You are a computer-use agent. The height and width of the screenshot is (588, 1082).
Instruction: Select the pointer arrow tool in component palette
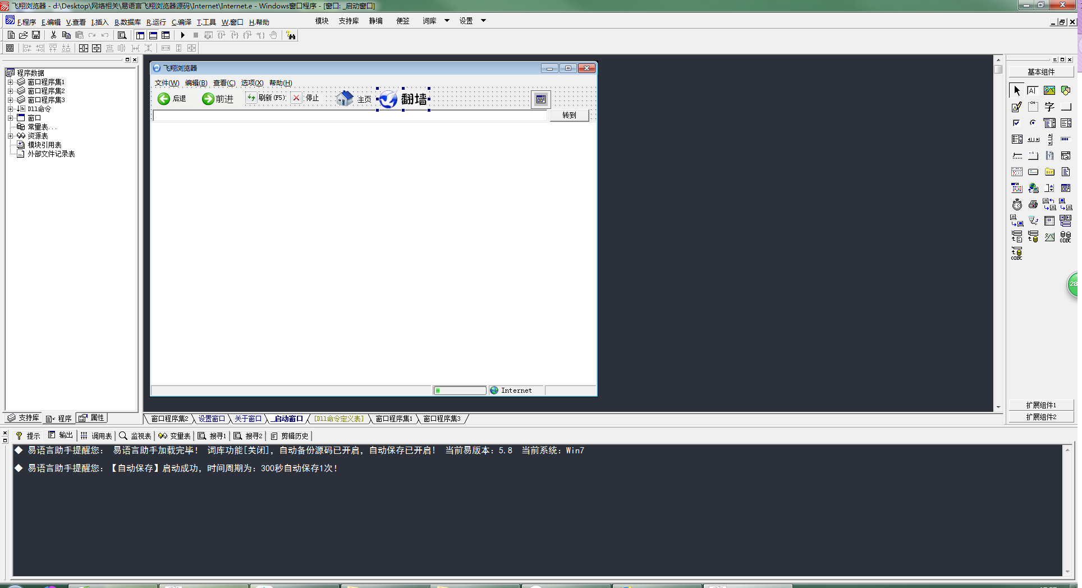(x=1016, y=90)
